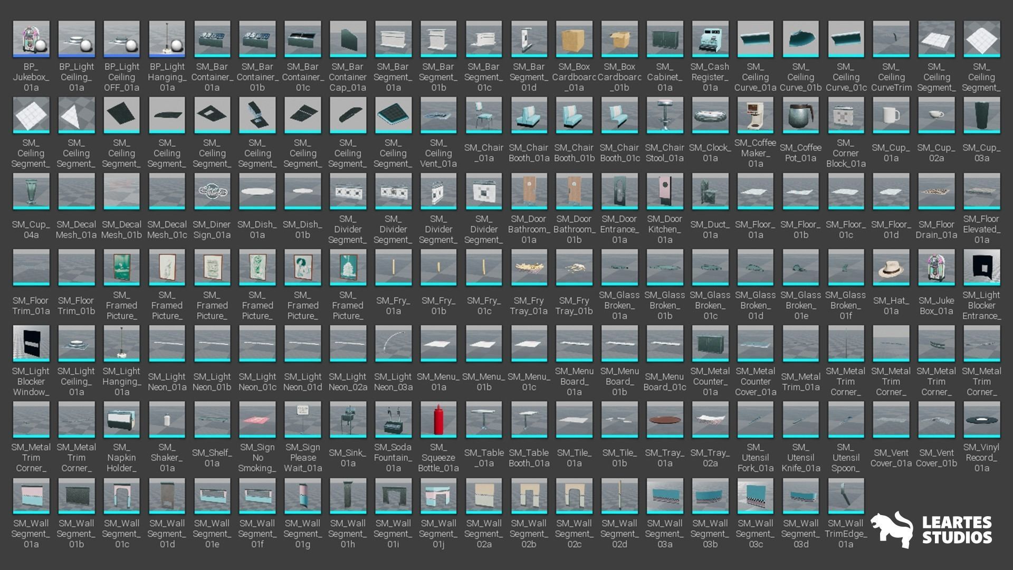Click the Leartes Studios logo
The width and height of the screenshot is (1013, 570).
click(931, 530)
